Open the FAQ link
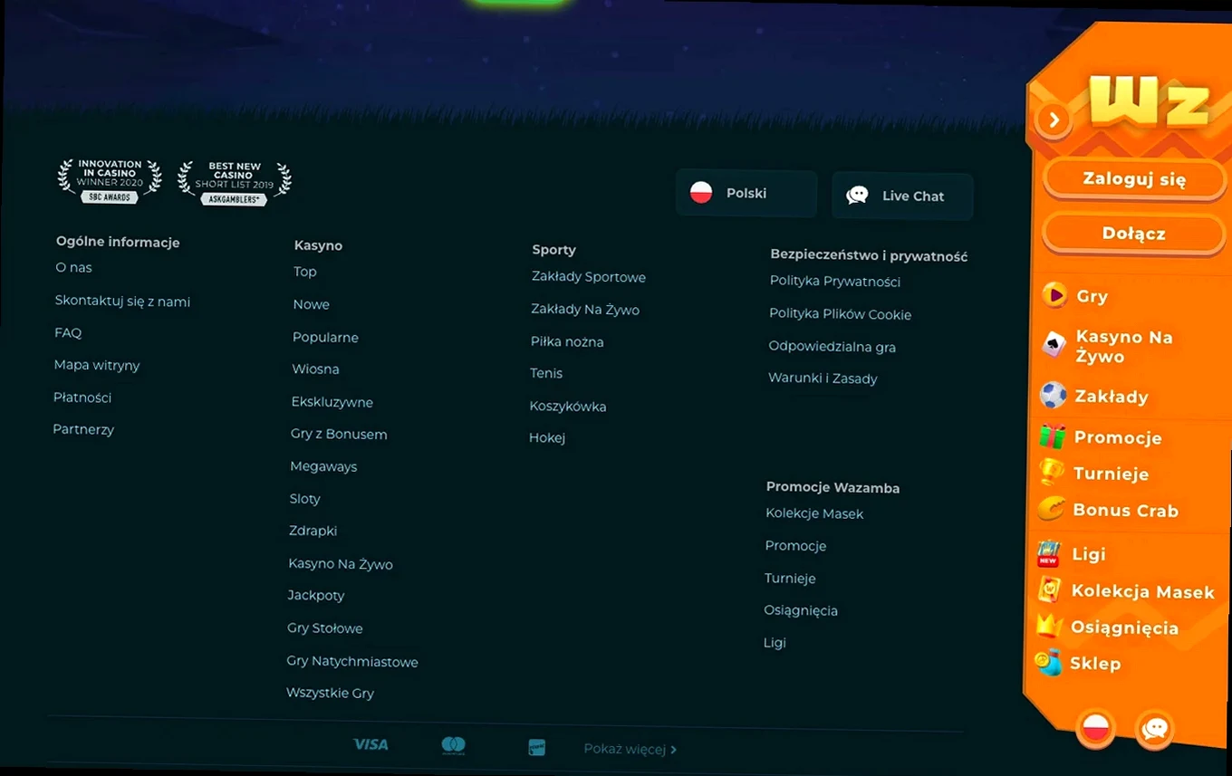This screenshot has height=776, width=1232. coord(68,332)
